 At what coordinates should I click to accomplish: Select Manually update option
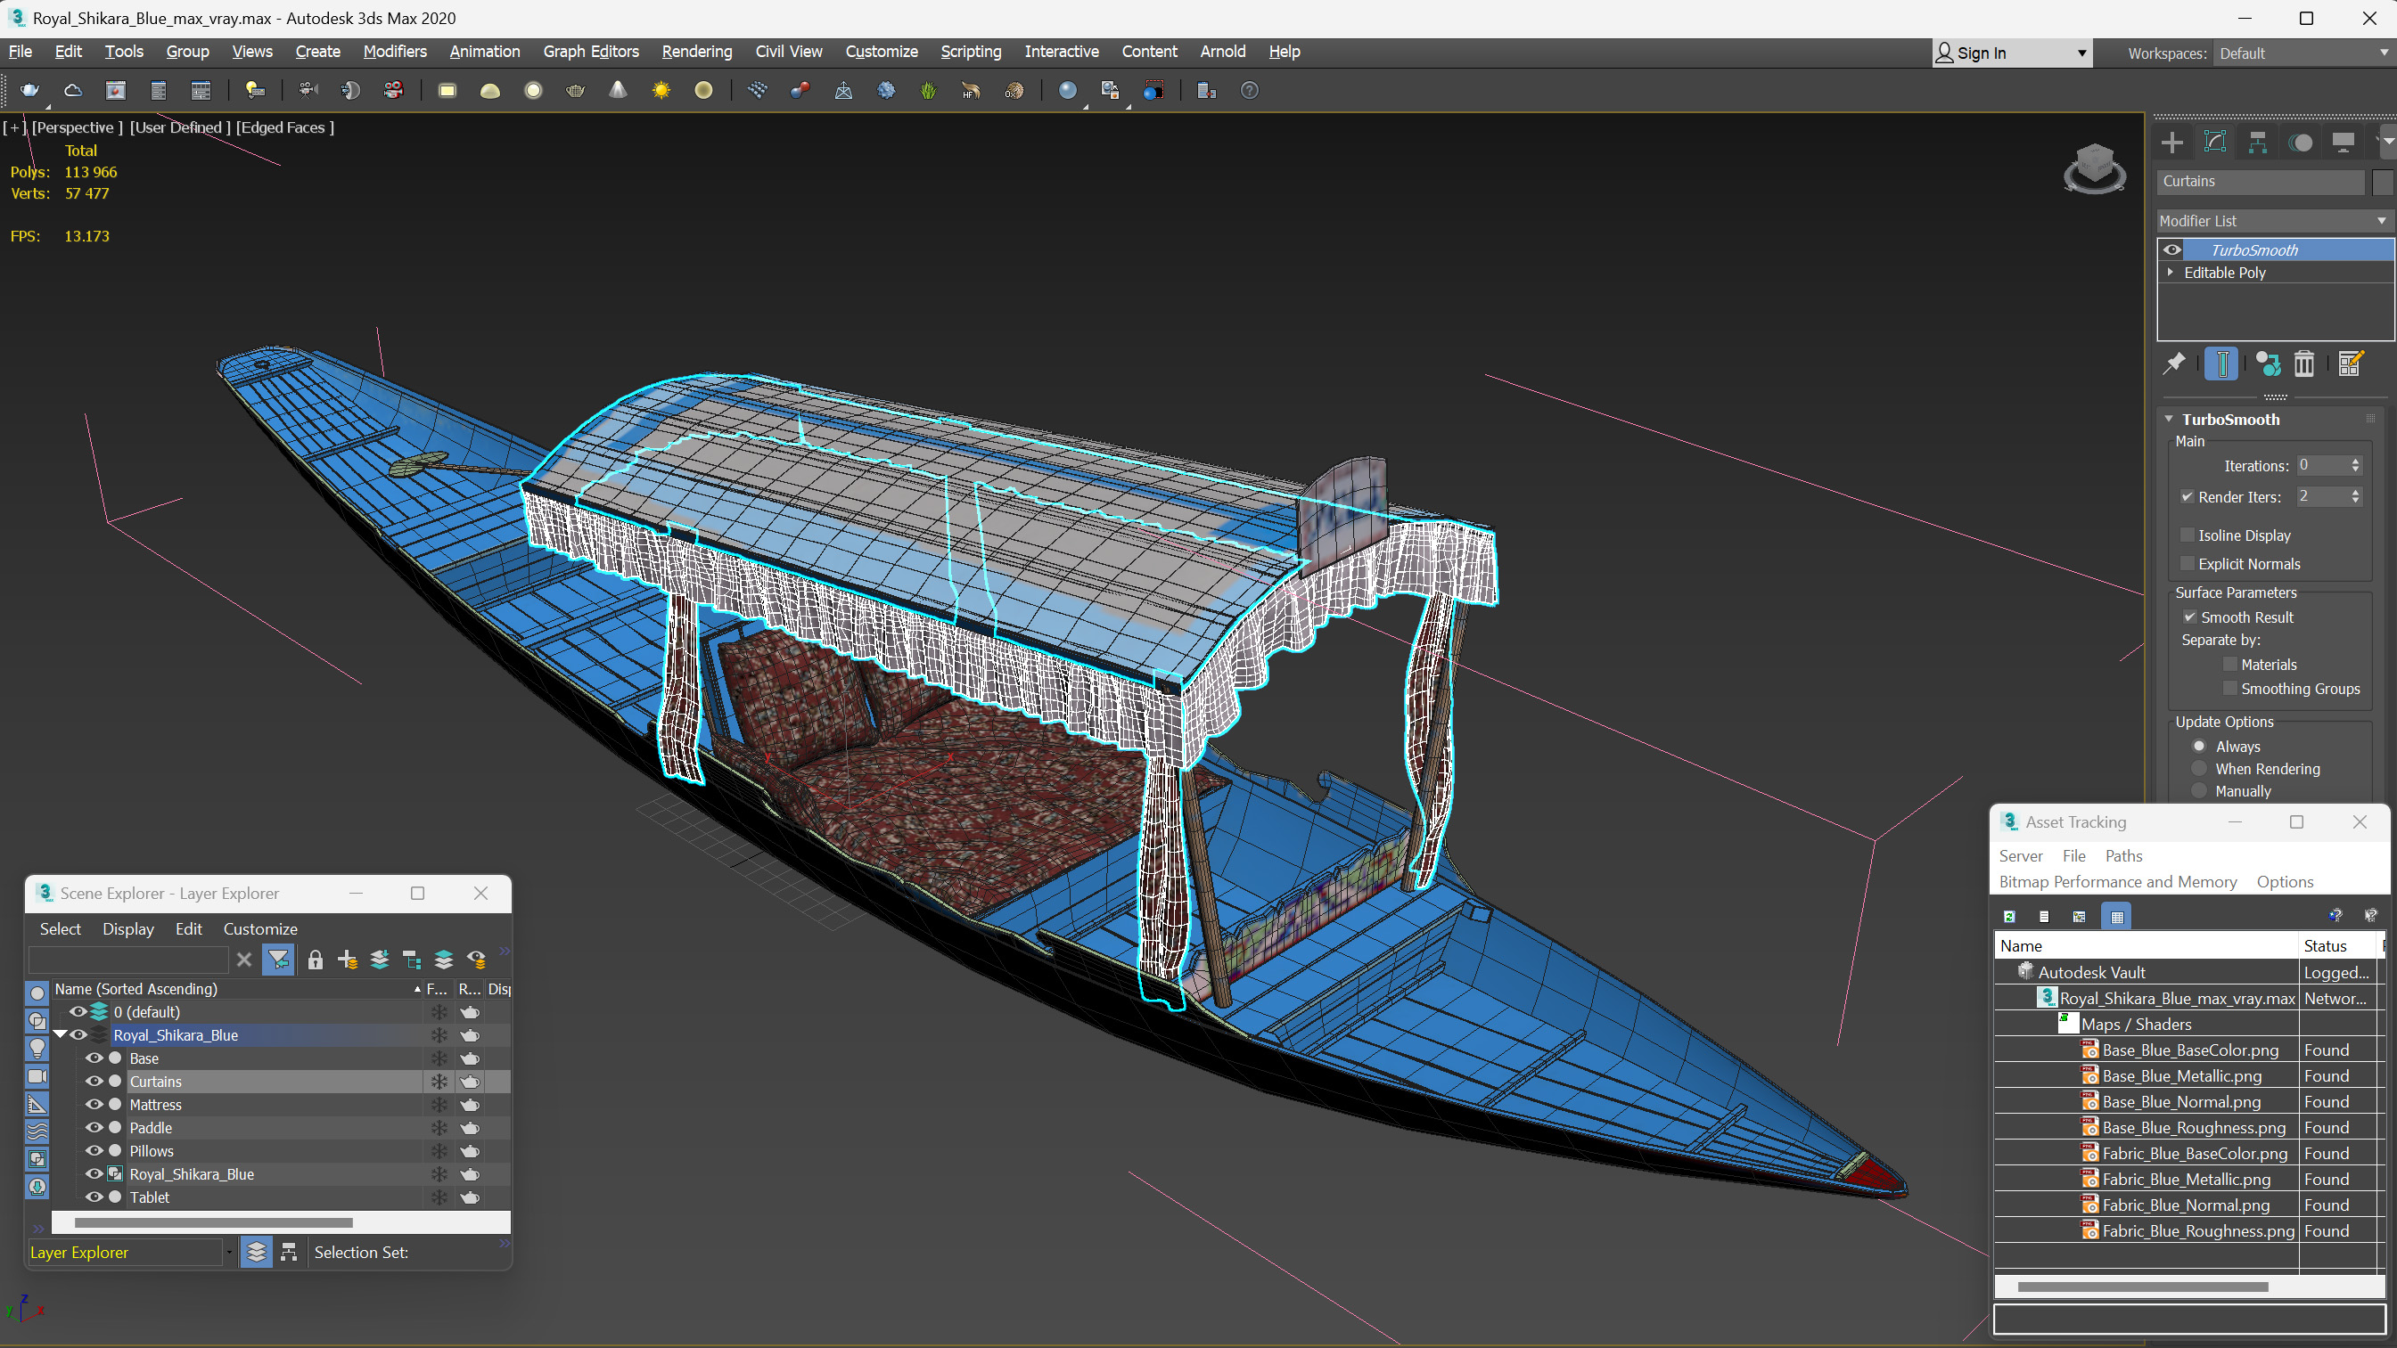[x=2199, y=791]
